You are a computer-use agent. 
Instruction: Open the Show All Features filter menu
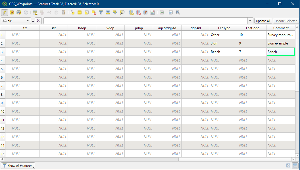point(18,166)
